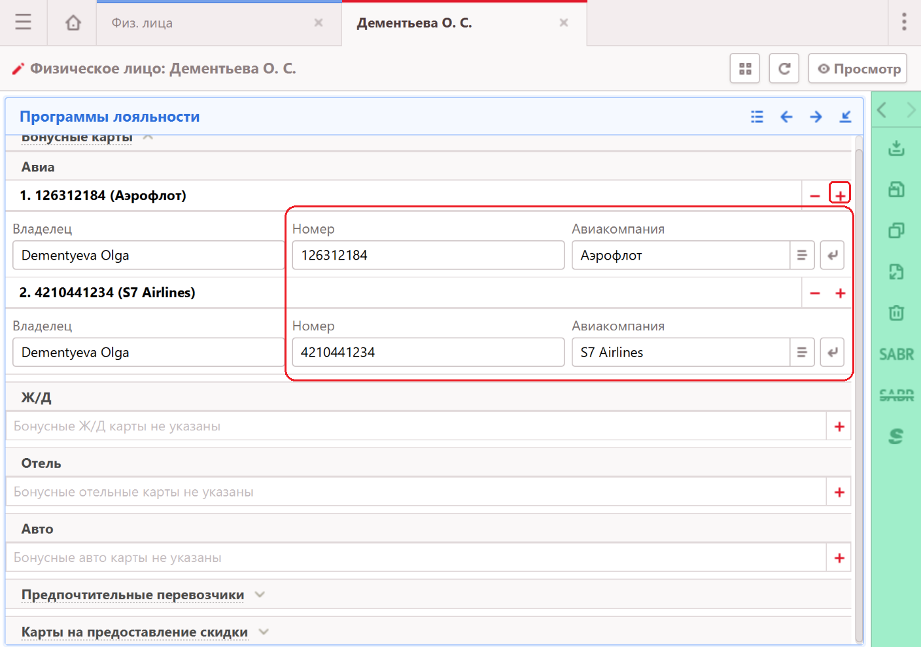
Task: Add a bonus Ж/Д card
Action: pyautogui.click(x=839, y=427)
